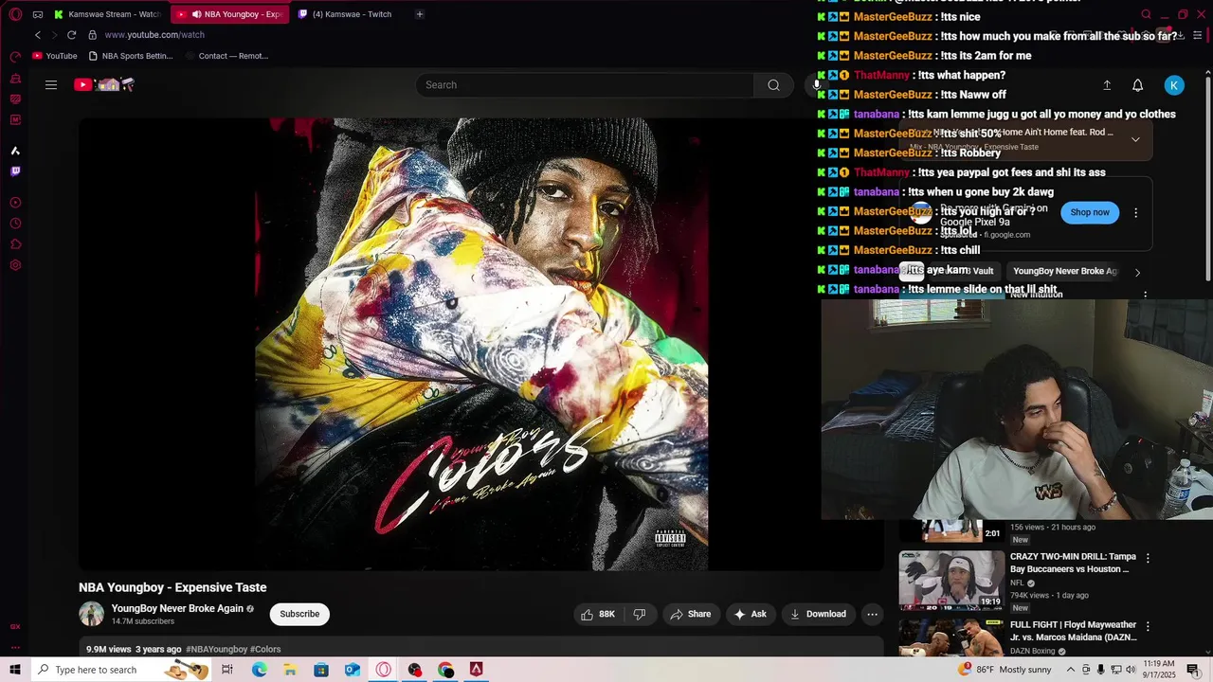Select the YoungBoy Never Broke Again chip
The image size is (1213, 682).
[x=1065, y=271]
